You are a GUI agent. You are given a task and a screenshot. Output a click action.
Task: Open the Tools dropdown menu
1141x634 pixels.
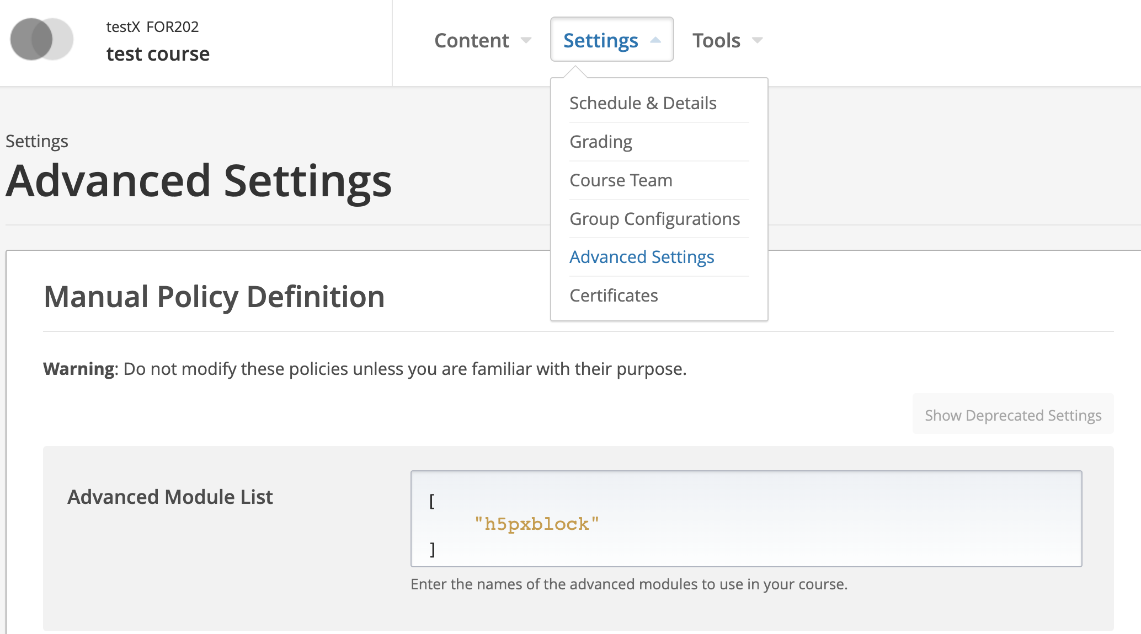coord(727,40)
